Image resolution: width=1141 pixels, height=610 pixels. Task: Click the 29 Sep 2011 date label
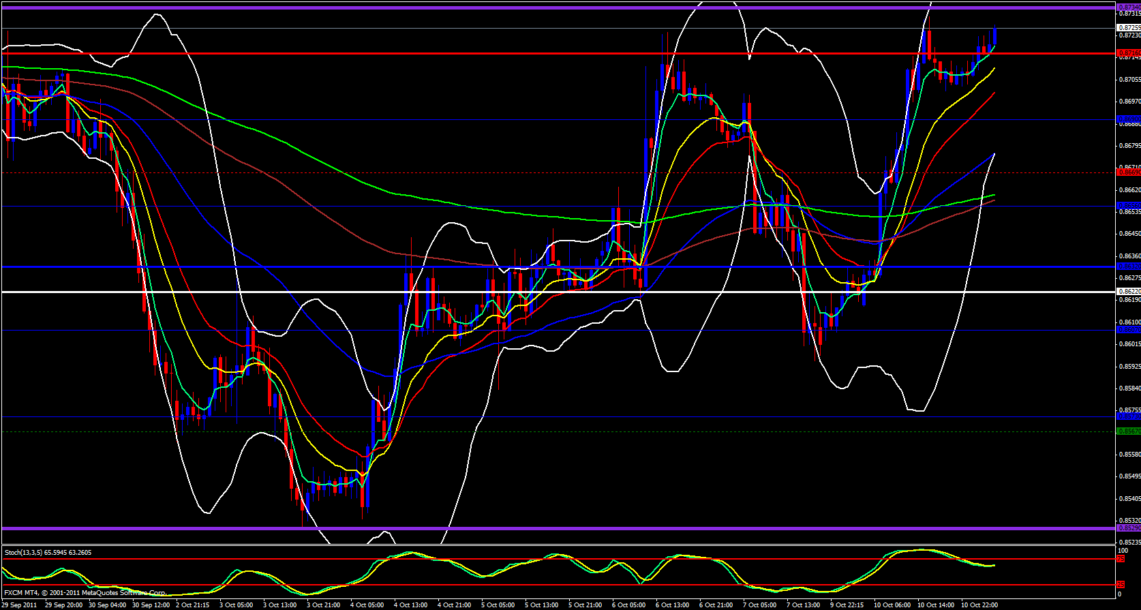(20, 605)
